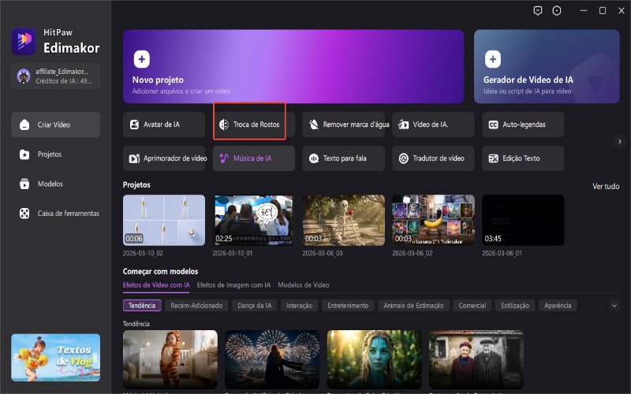Open the banana project 2026-03-06_02
631x394 pixels.
[x=433, y=220]
